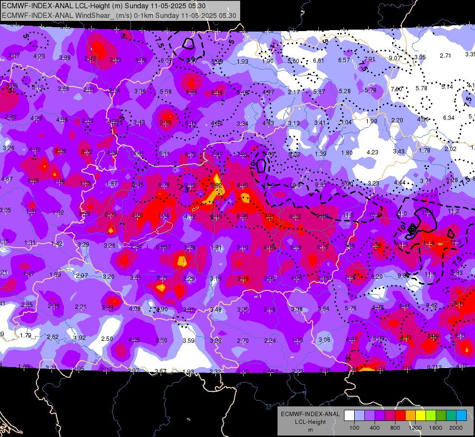Click the wind shear value 2.62
Image resolution: width=475 pixels, height=437 pixels.
[53, 337]
